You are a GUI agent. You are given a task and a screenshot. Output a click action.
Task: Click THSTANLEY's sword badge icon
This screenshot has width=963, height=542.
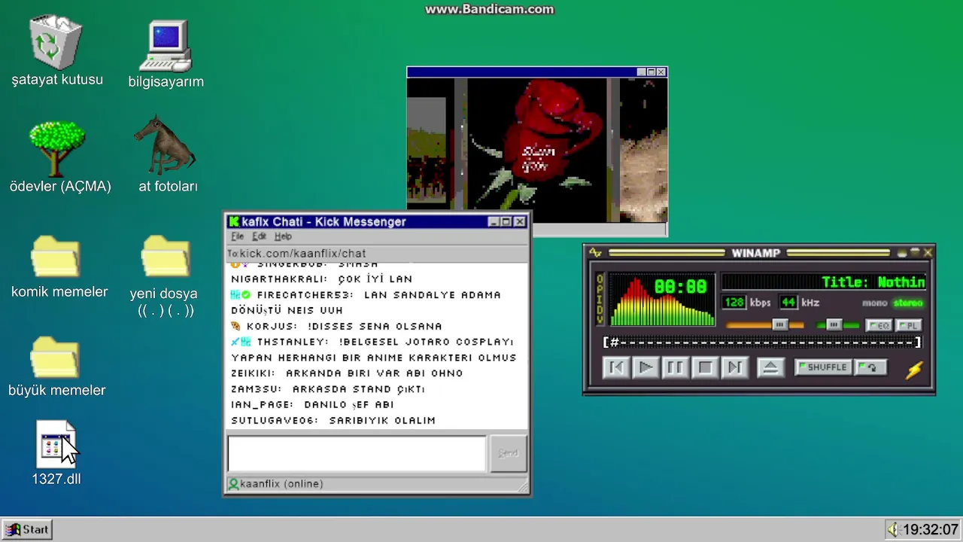pyautogui.click(x=235, y=342)
